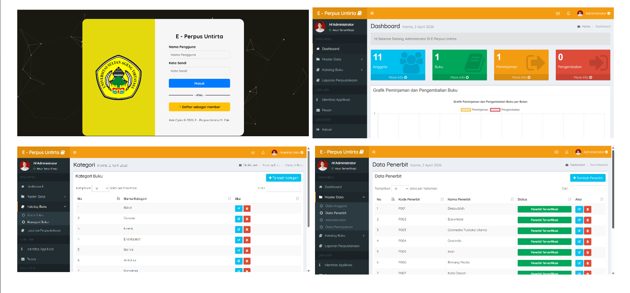This screenshot has width=630, height=293.
Task: Click edit icon for Novel category row
Action: pos(239,208)
